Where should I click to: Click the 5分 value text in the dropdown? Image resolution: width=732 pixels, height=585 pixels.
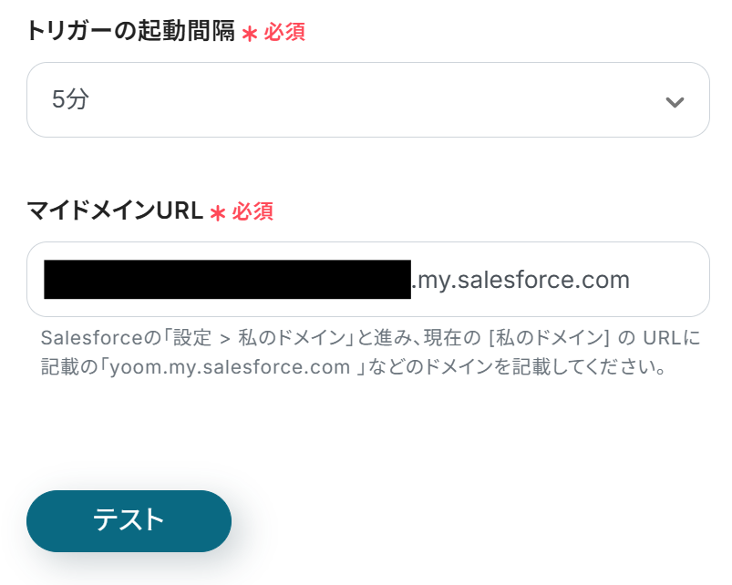[x=71, y=100]
